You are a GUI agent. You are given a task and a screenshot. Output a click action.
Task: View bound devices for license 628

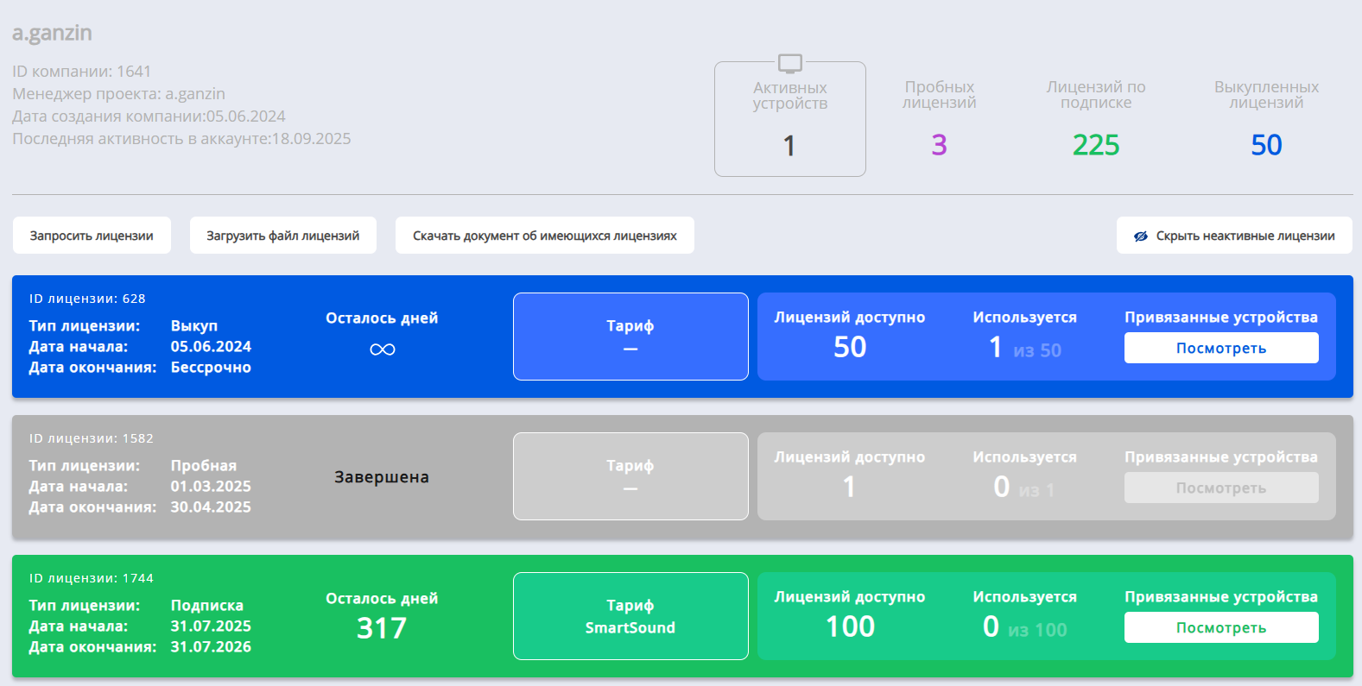[1220, 348]
